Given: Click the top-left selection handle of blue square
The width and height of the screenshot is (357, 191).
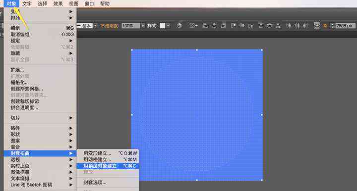Looking at the screenshot, I should (132, 50).
